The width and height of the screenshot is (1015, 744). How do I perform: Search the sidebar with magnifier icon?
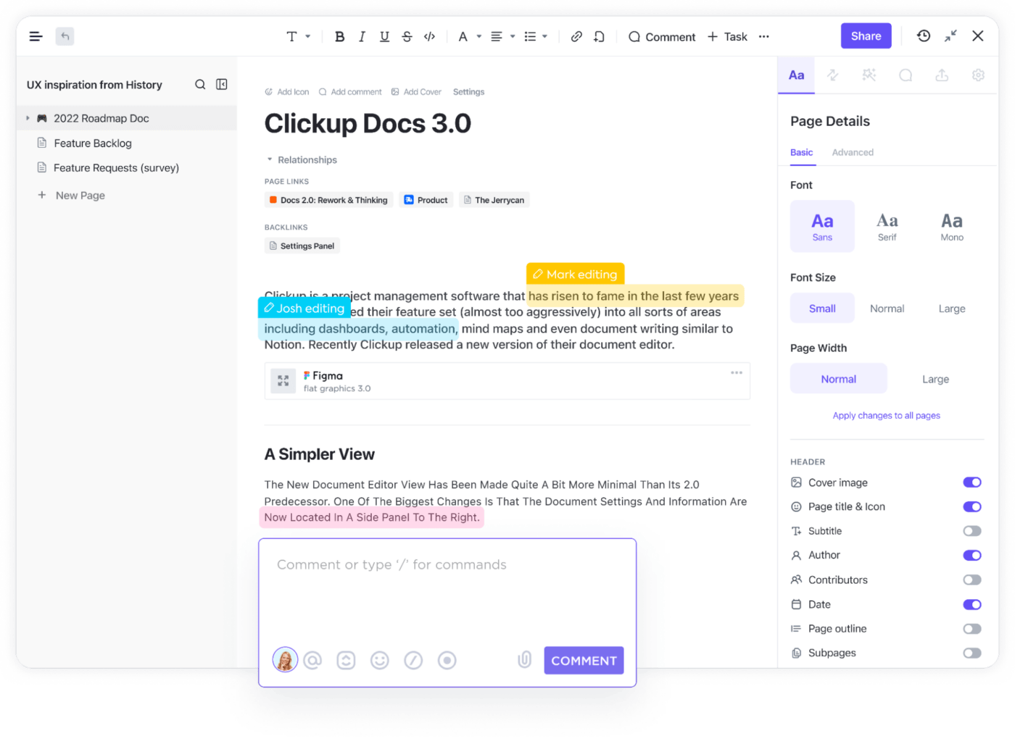(200, 85)
